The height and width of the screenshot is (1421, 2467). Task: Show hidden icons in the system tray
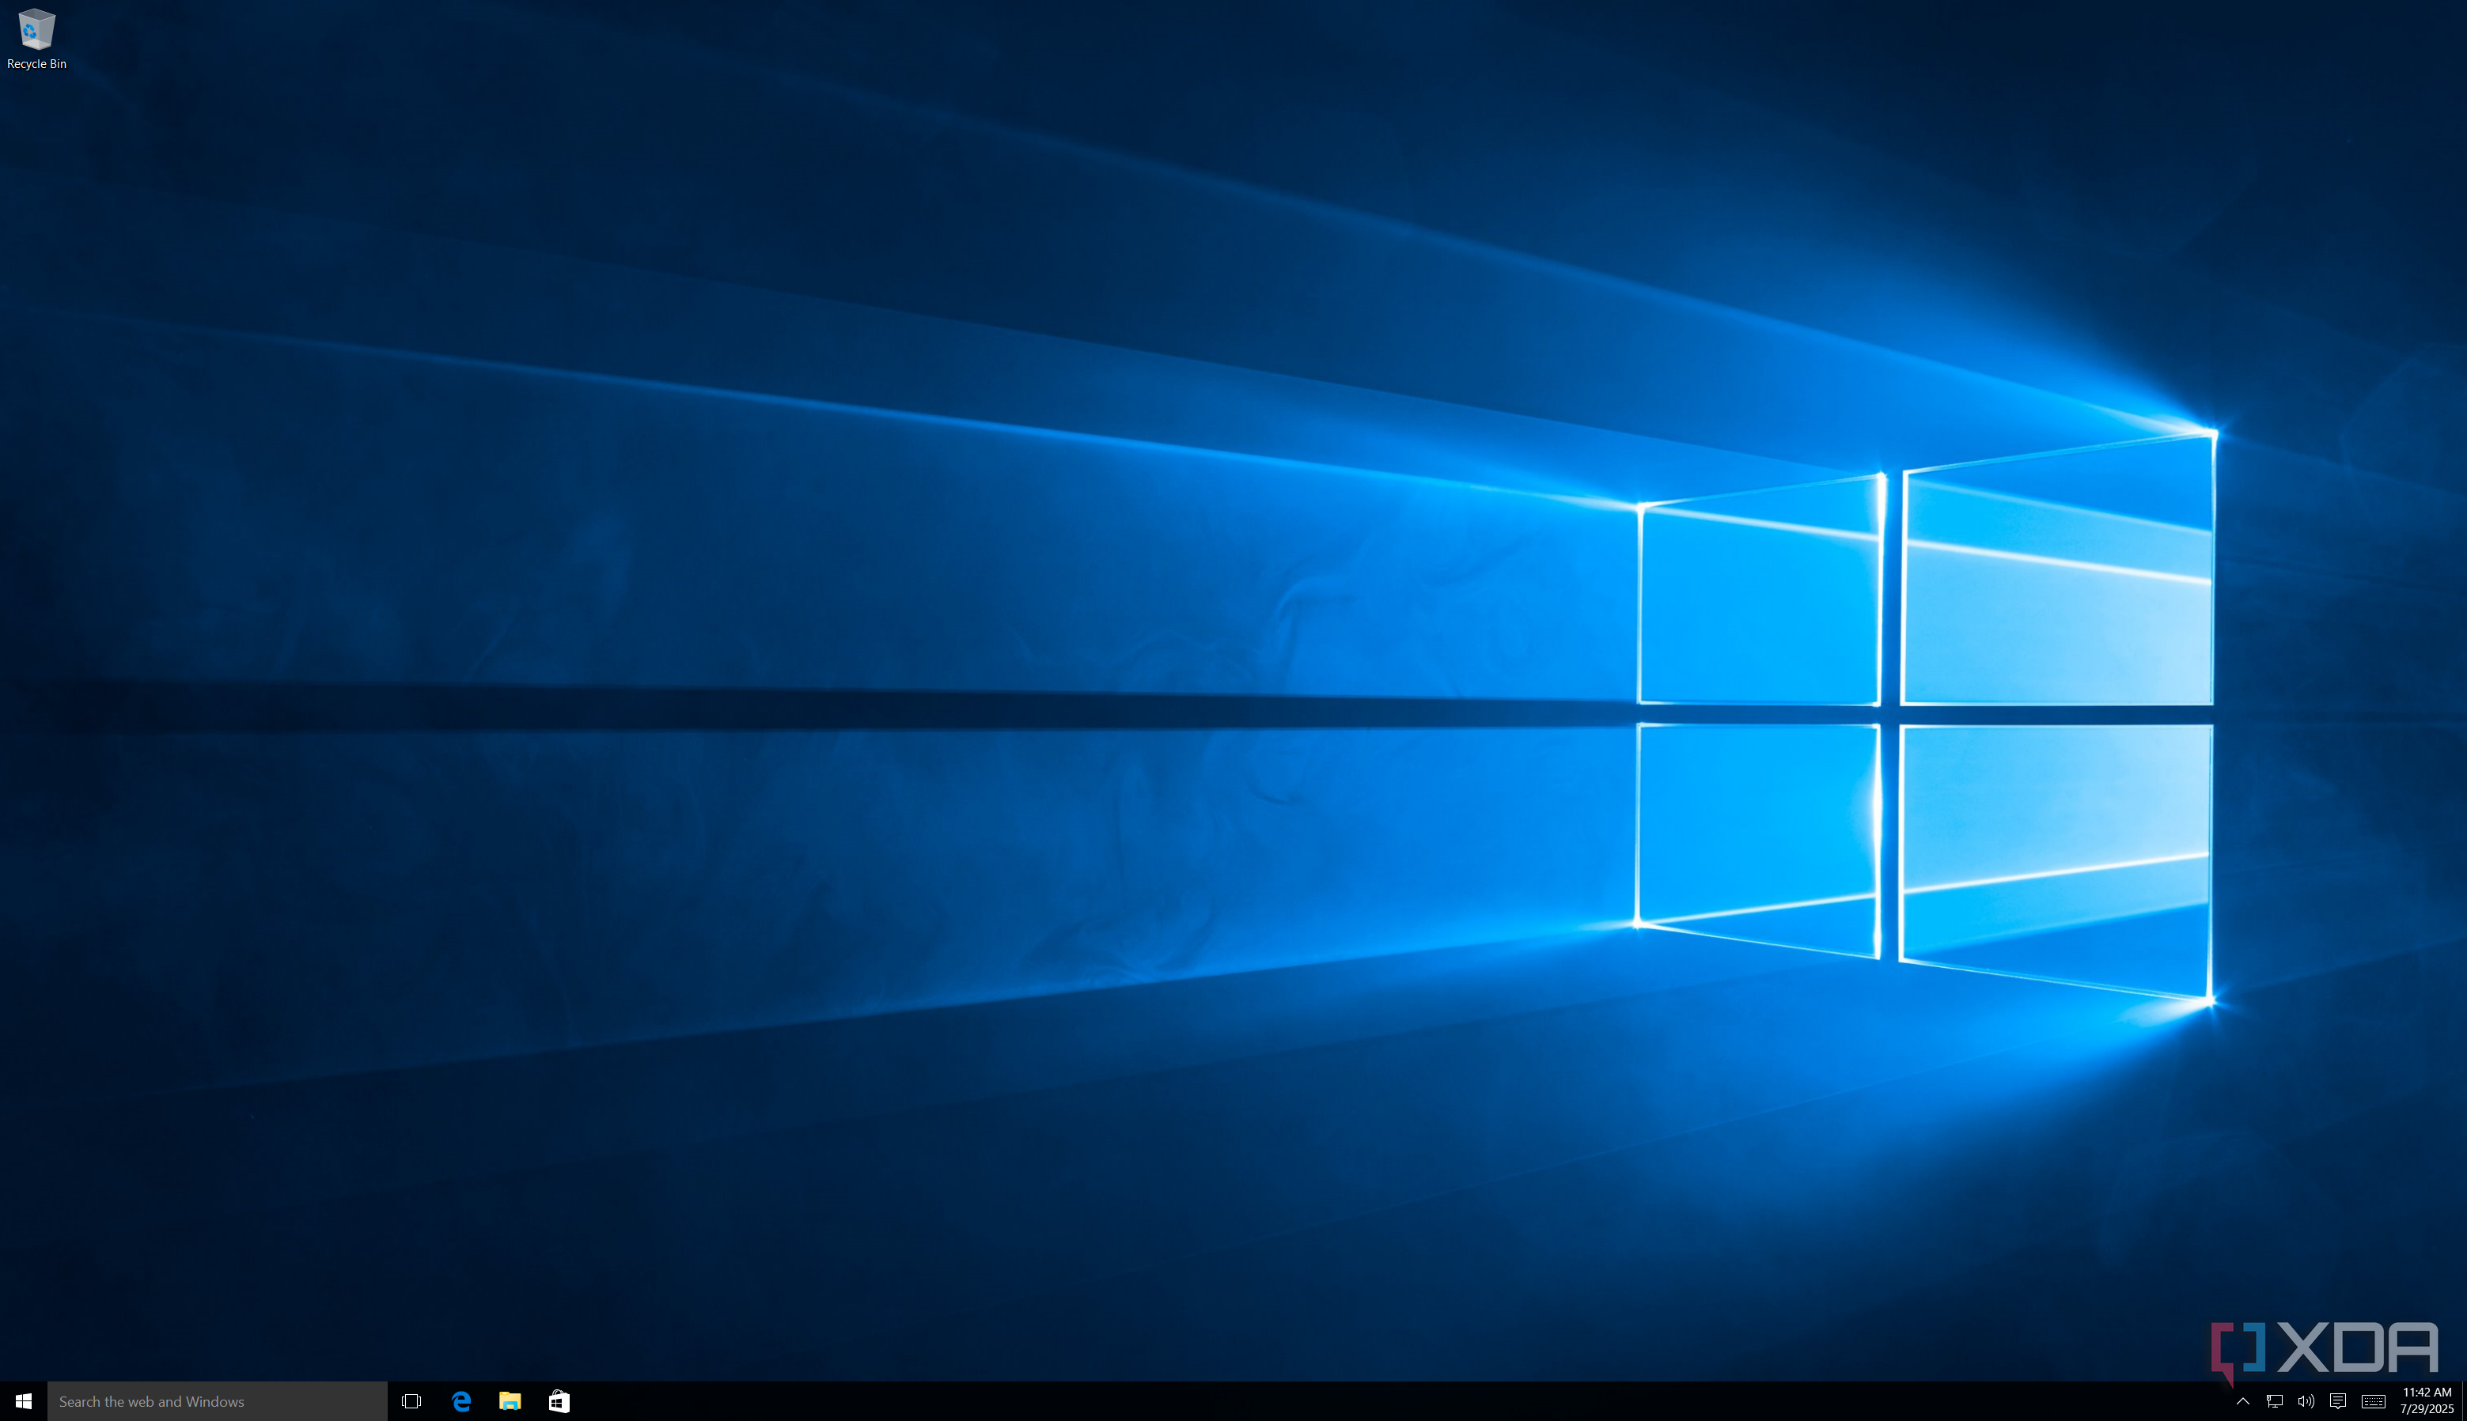coord(2242,1401)
